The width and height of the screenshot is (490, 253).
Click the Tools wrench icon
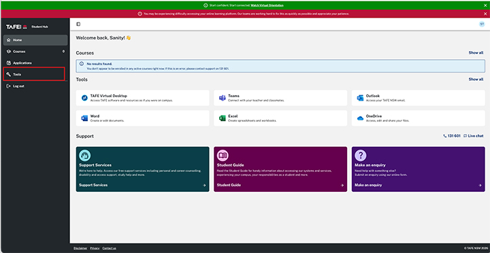coord(9,74)
